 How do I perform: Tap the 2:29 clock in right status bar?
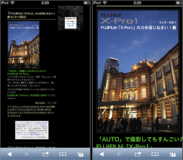click(137, 3)
